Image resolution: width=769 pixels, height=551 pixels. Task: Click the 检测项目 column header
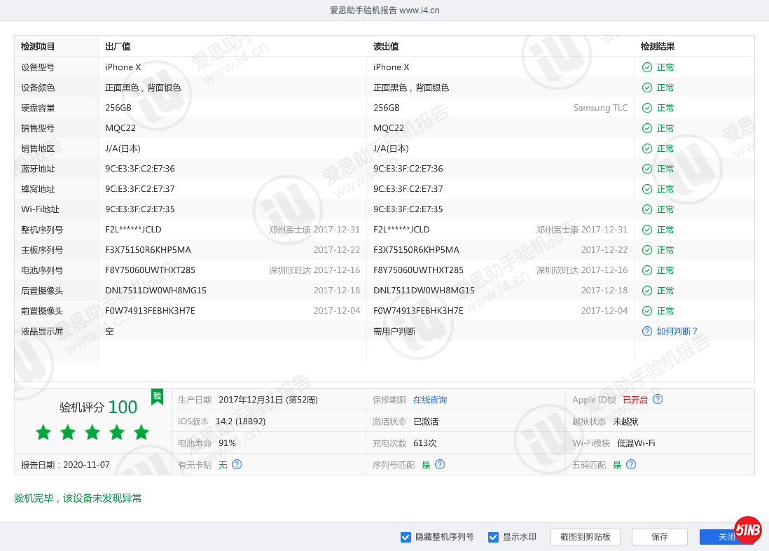[38, 47]
